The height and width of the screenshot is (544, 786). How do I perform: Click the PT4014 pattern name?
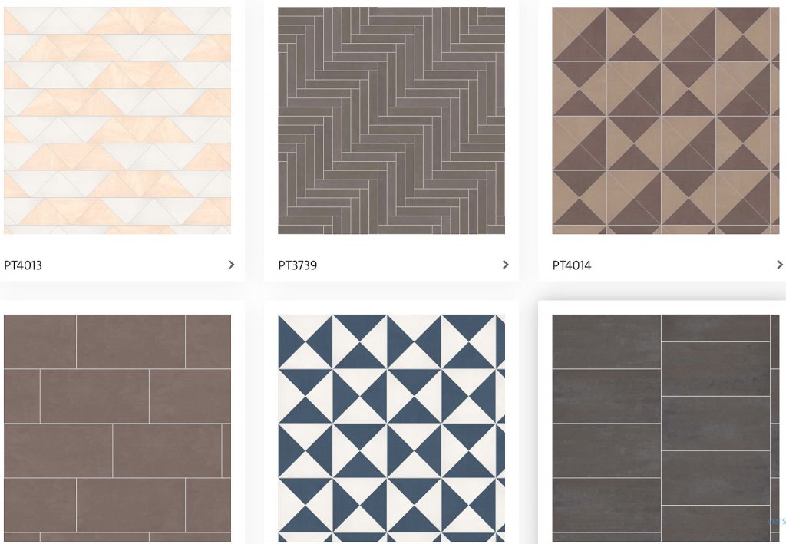[572, 265]
